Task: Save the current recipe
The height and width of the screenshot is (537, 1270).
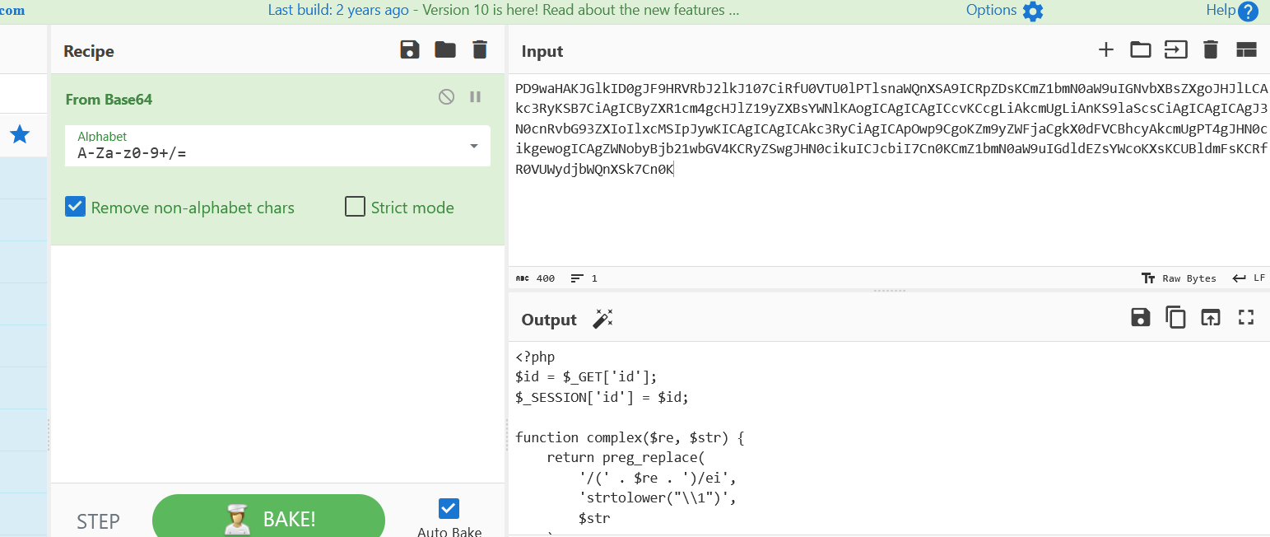Action: point(410,50)
